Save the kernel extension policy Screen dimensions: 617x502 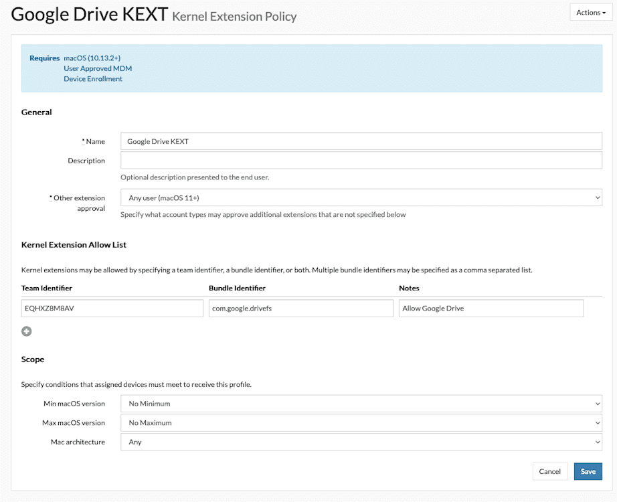pyautogui.click(x=588, y=471)
